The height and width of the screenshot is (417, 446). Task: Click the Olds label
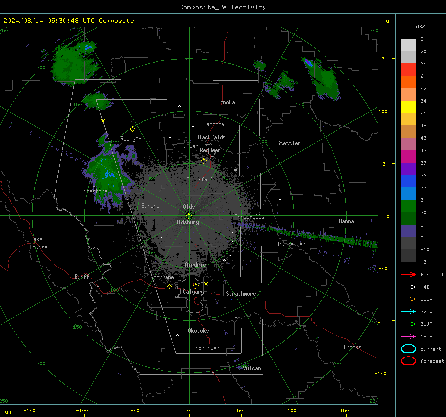189,207
